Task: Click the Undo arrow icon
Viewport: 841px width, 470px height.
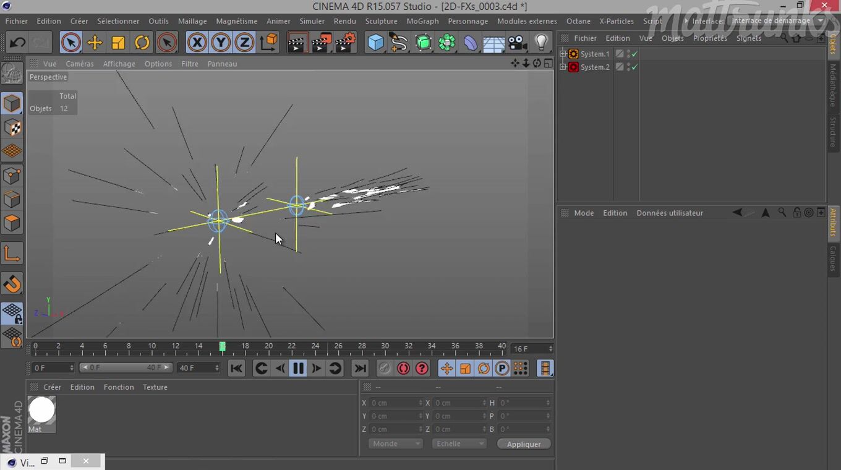Action: coord(17,43)
